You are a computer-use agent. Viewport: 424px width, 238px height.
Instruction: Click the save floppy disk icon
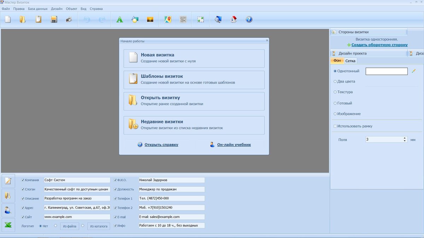(x=54, y=19)
